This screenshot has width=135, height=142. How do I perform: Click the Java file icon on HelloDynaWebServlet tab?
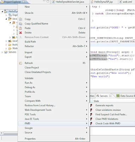point(53,2)
